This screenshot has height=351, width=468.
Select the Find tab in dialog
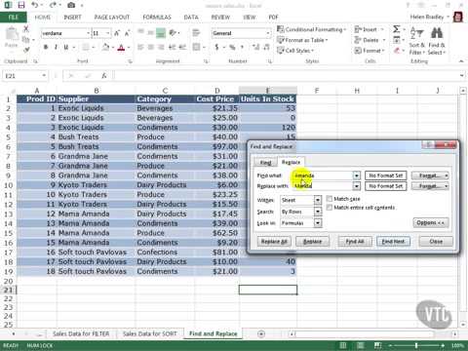click(265, 162)
